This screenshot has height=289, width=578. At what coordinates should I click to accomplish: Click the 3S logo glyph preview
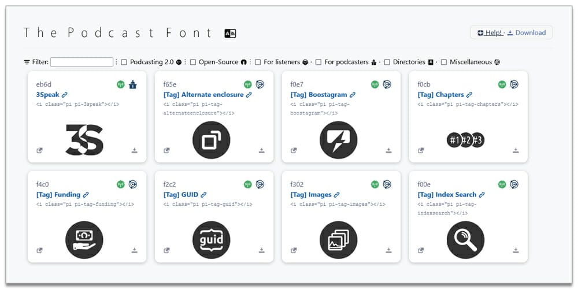pyautogui.click(x=84, y=140)
